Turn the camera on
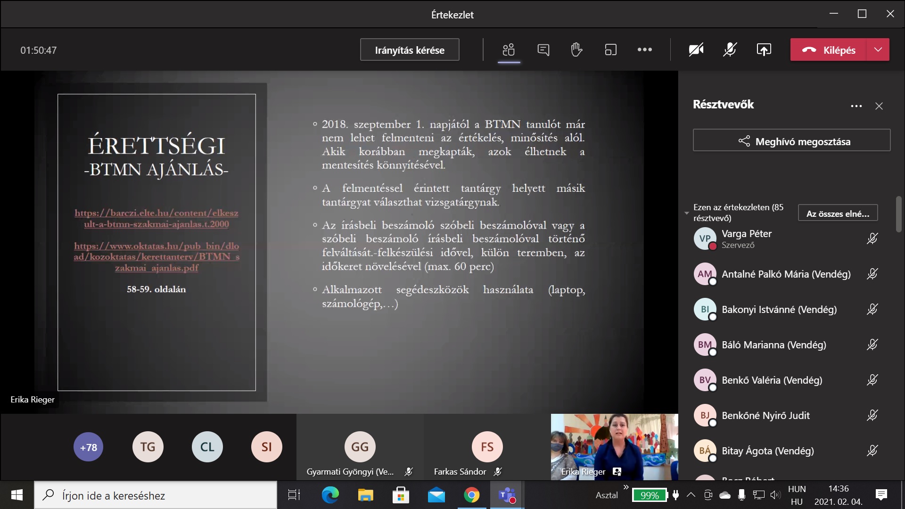 pos(696,50)
